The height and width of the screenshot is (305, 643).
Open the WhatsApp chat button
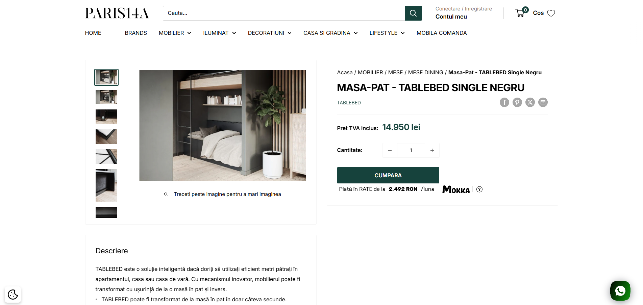[x=620, y=291]
